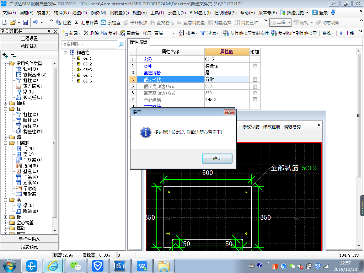Expand the 墙 folder
The height and width of the screenshot is (273, 364).
click(x=6, y=138)
